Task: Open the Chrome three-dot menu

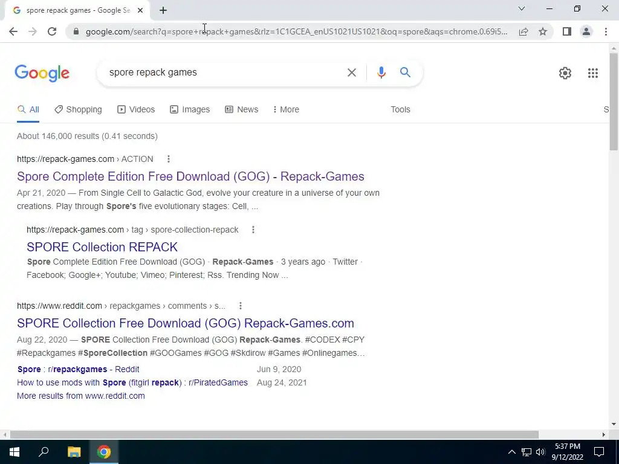Action: point(606,31)
